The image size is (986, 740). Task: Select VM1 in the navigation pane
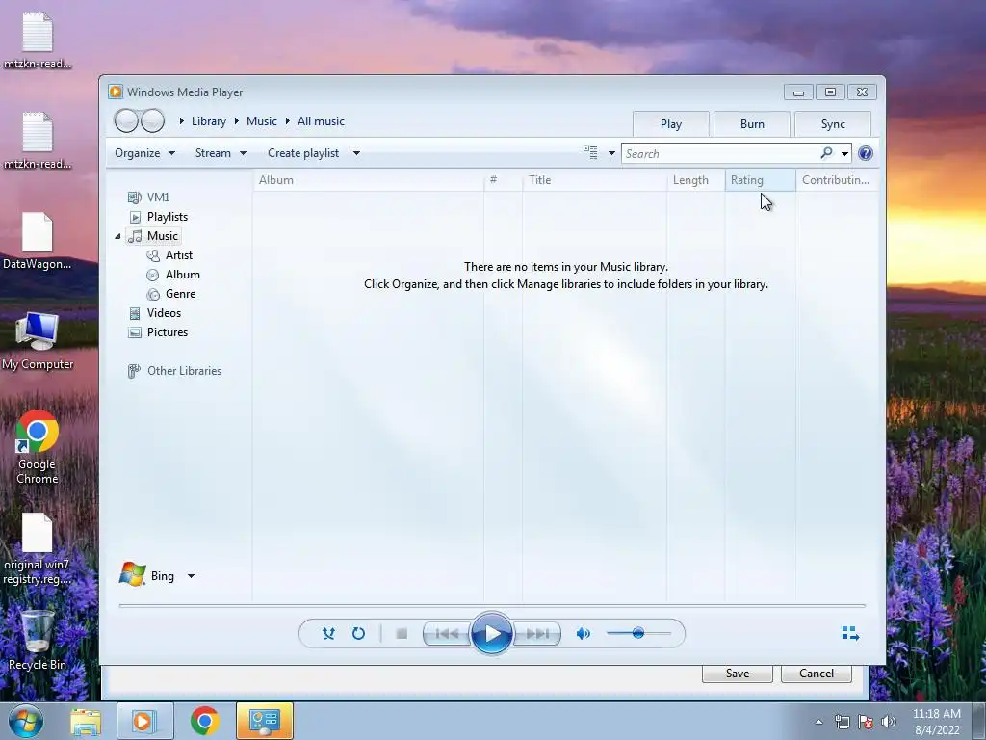click(149, 198)
